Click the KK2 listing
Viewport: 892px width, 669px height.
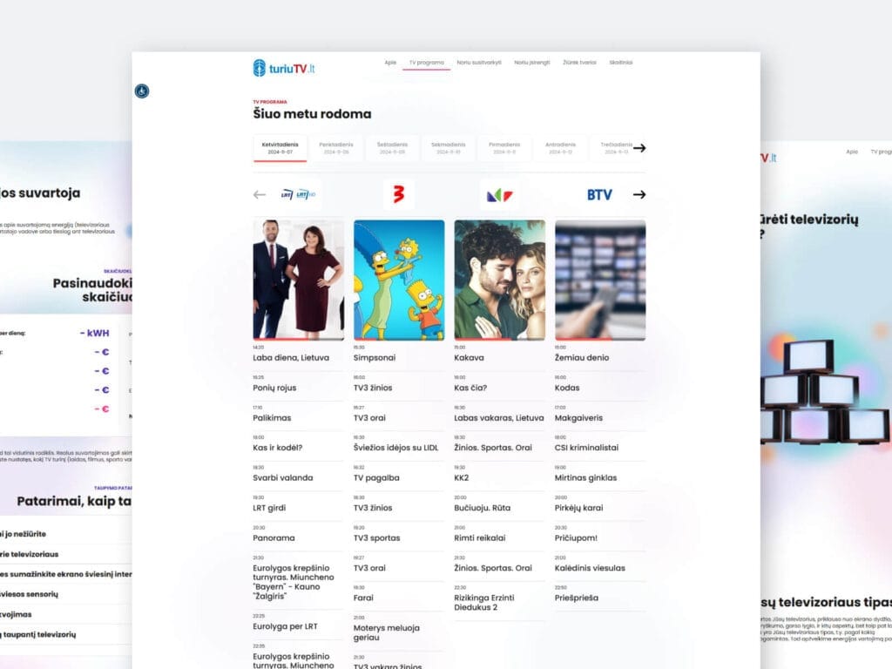[x=462, y=478]
